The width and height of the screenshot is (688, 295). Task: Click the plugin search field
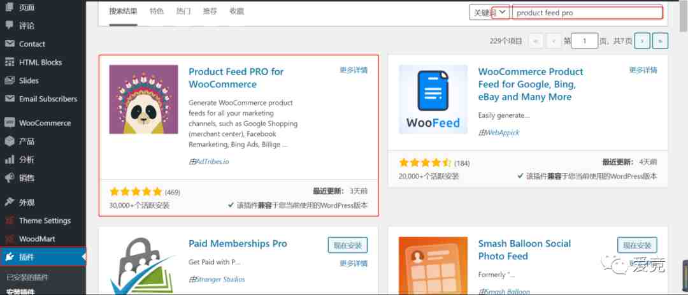[x=587, y=13]
